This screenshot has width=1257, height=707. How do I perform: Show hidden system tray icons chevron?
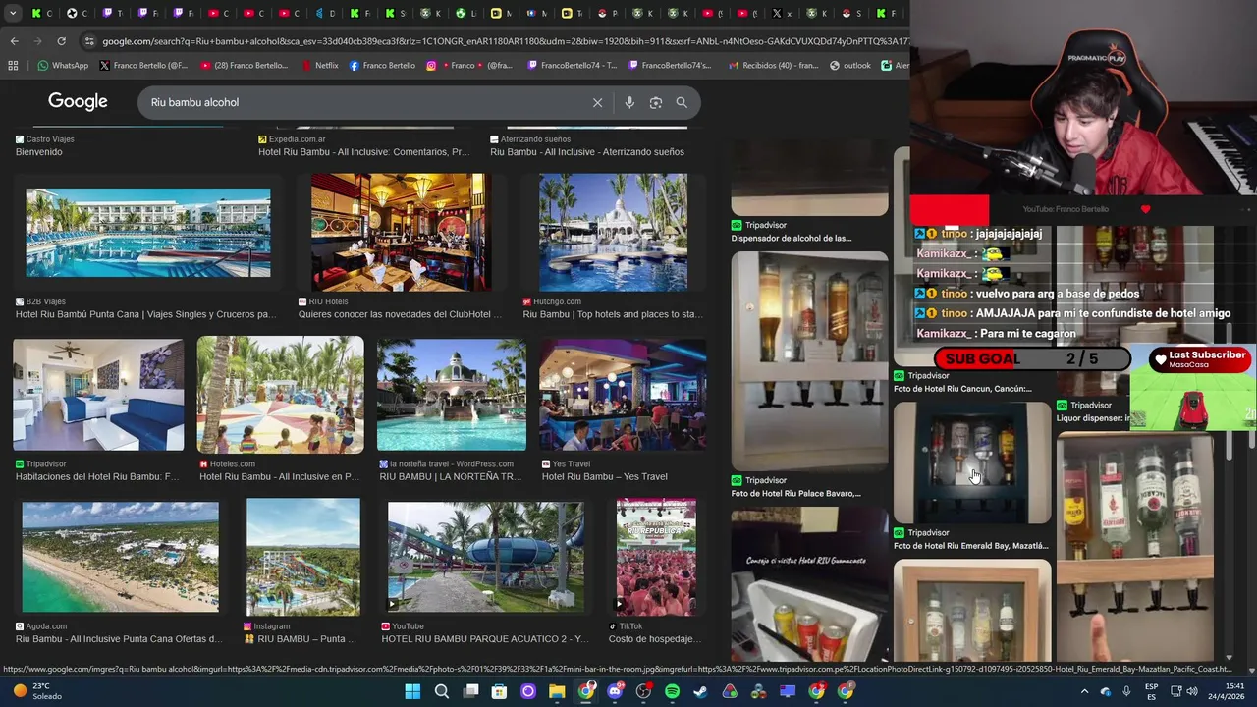tap(1085, 691)
